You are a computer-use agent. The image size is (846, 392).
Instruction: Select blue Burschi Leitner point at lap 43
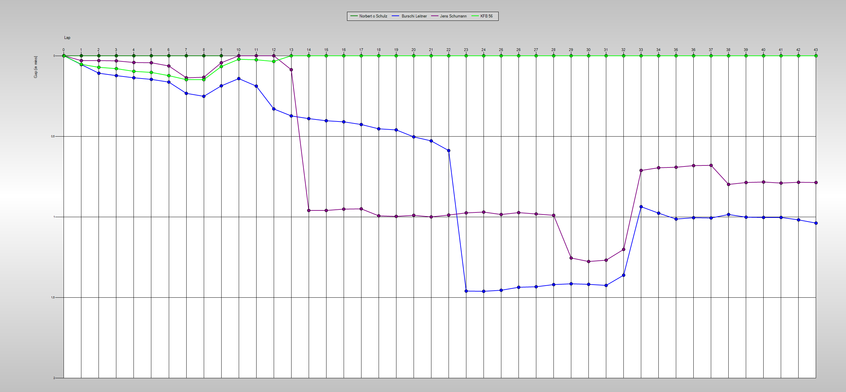[816, 223]
